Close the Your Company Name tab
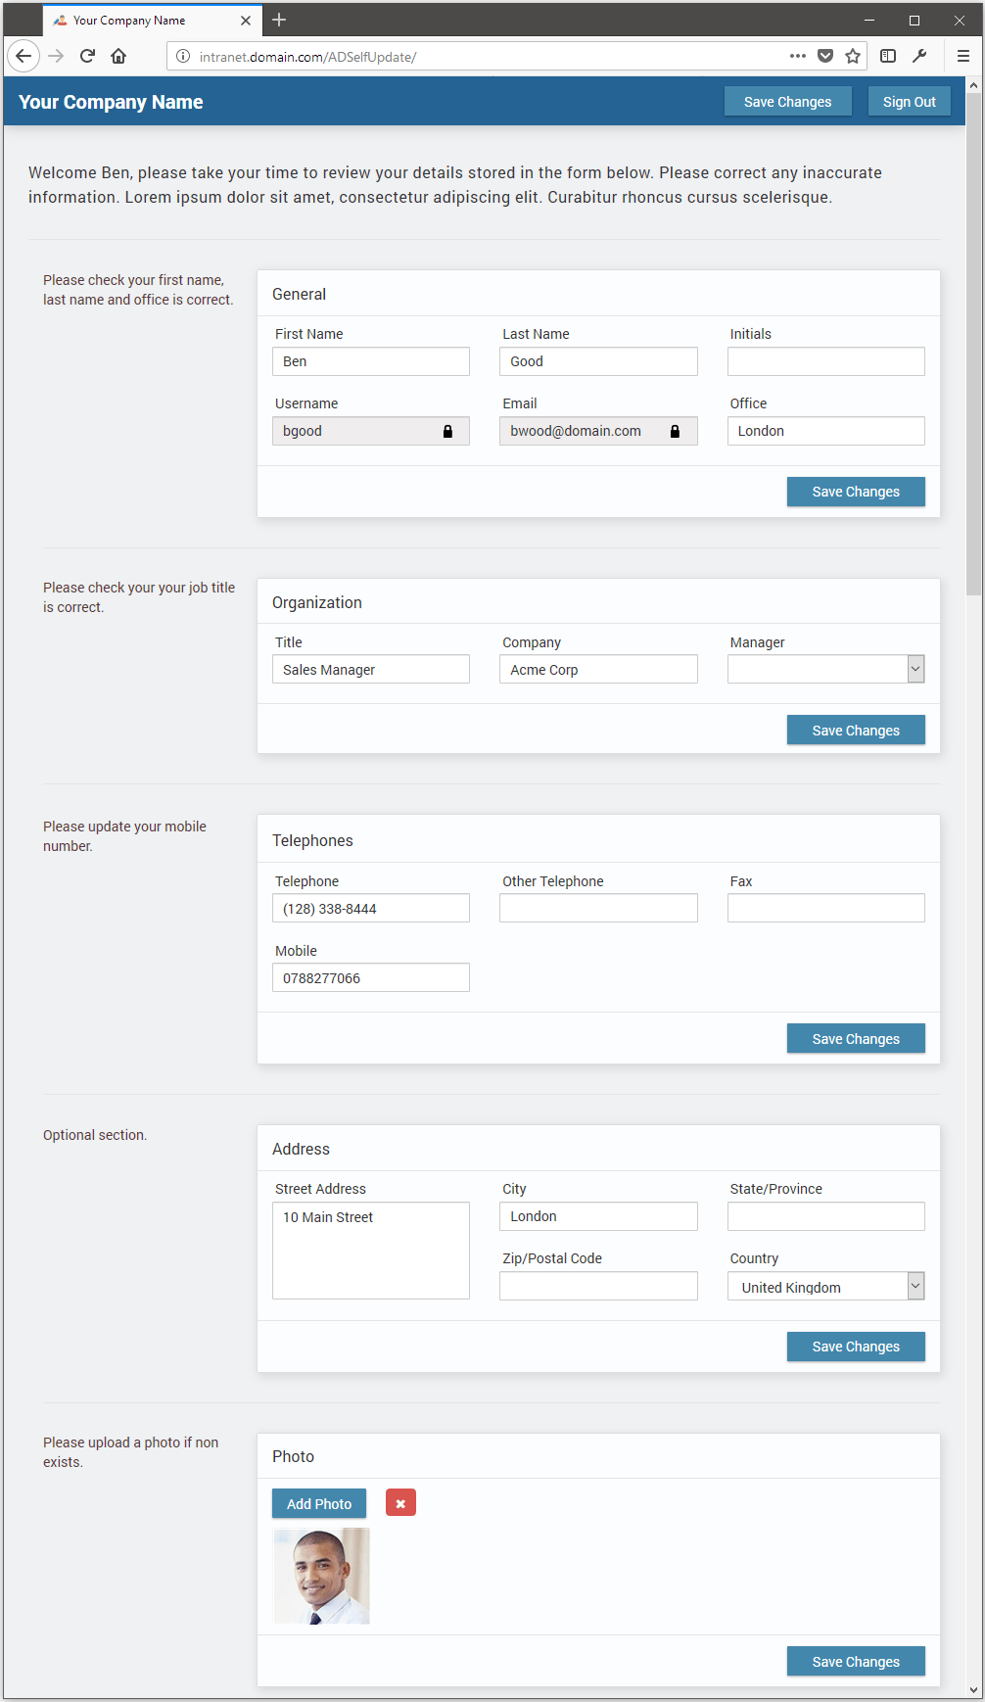Image resolution: width=985 pixels, height=1702 pixels. (x=246, y=21)
